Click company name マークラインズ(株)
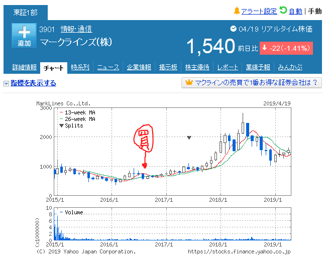The image size is (325, 259). pyautogui.click(x=76, y=42)
